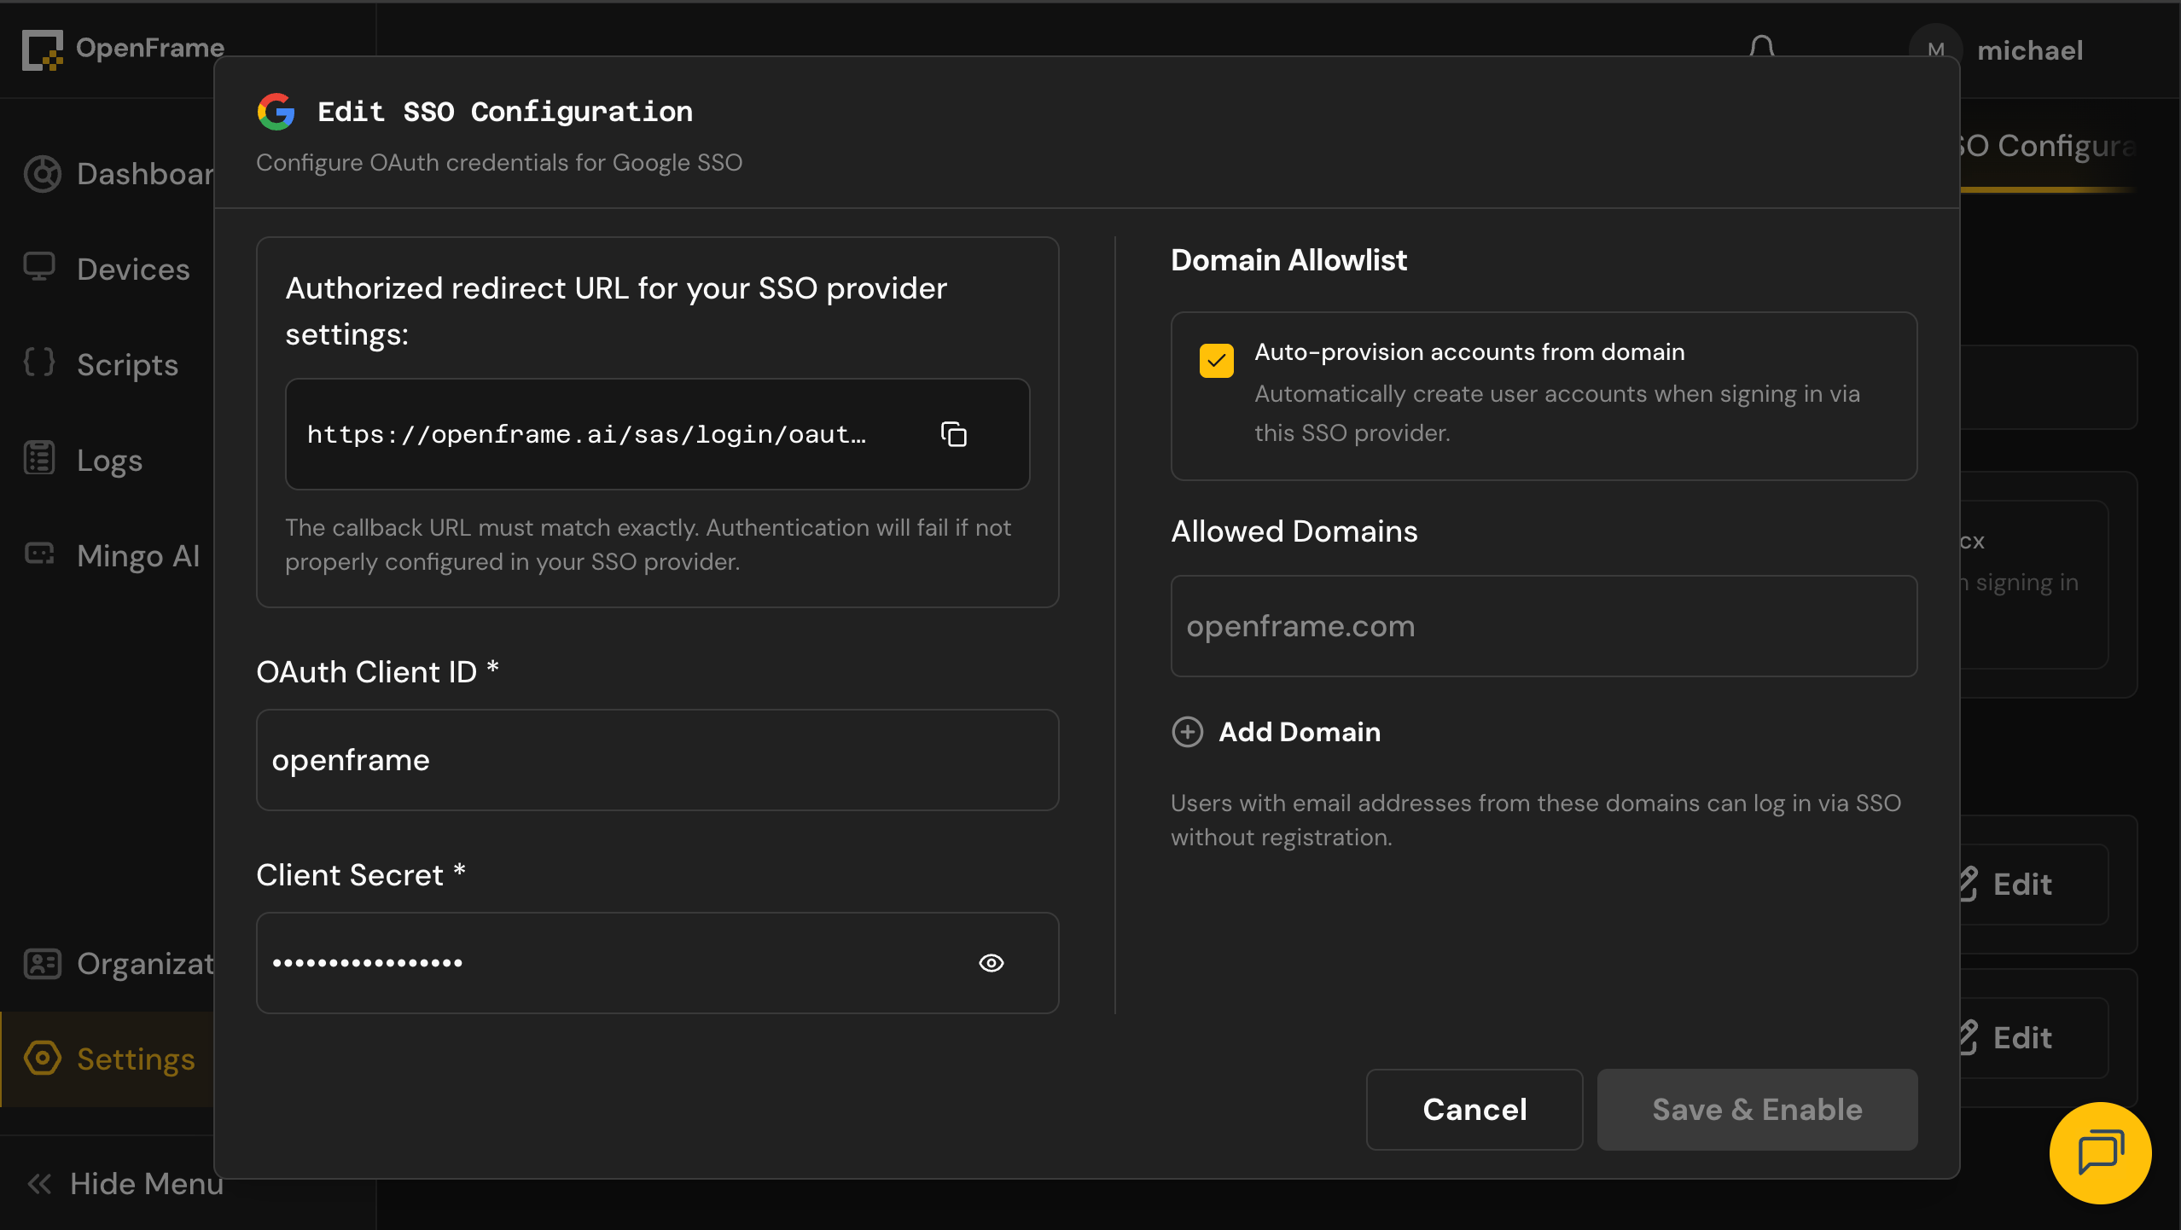Switch to SSO Configuration tab behind dialog
The height and width of the screenshot is (1230, 2181).
pyautogui.click(x=2048, y=146)
